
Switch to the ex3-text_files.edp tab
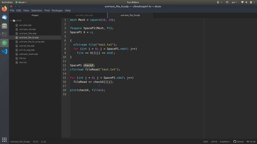[84, 15]
